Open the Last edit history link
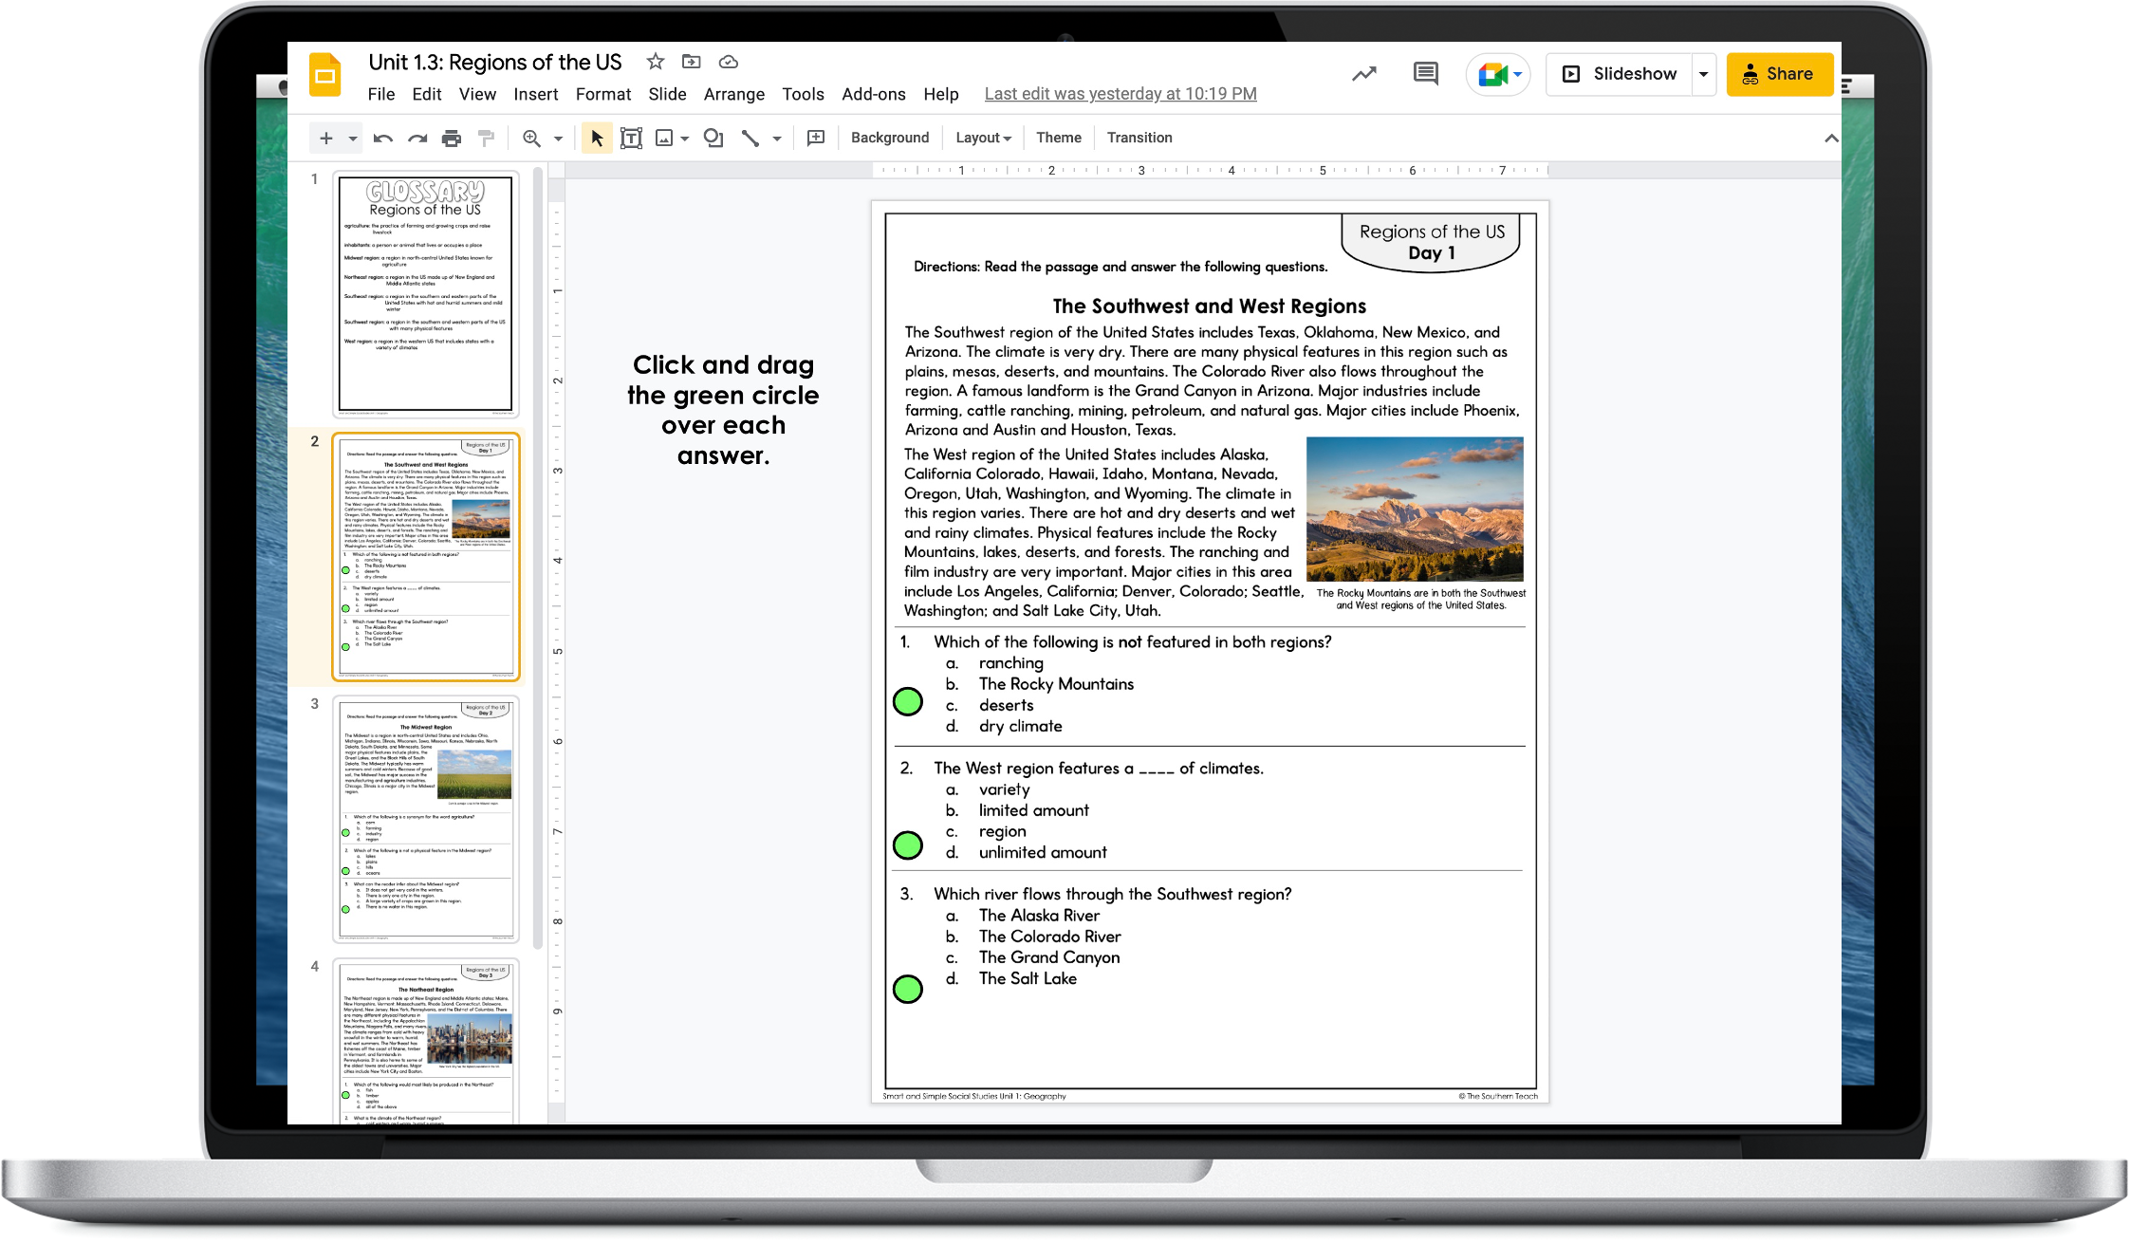The width and height of the screenshot is (2130, 1243). click(1120, 94)
